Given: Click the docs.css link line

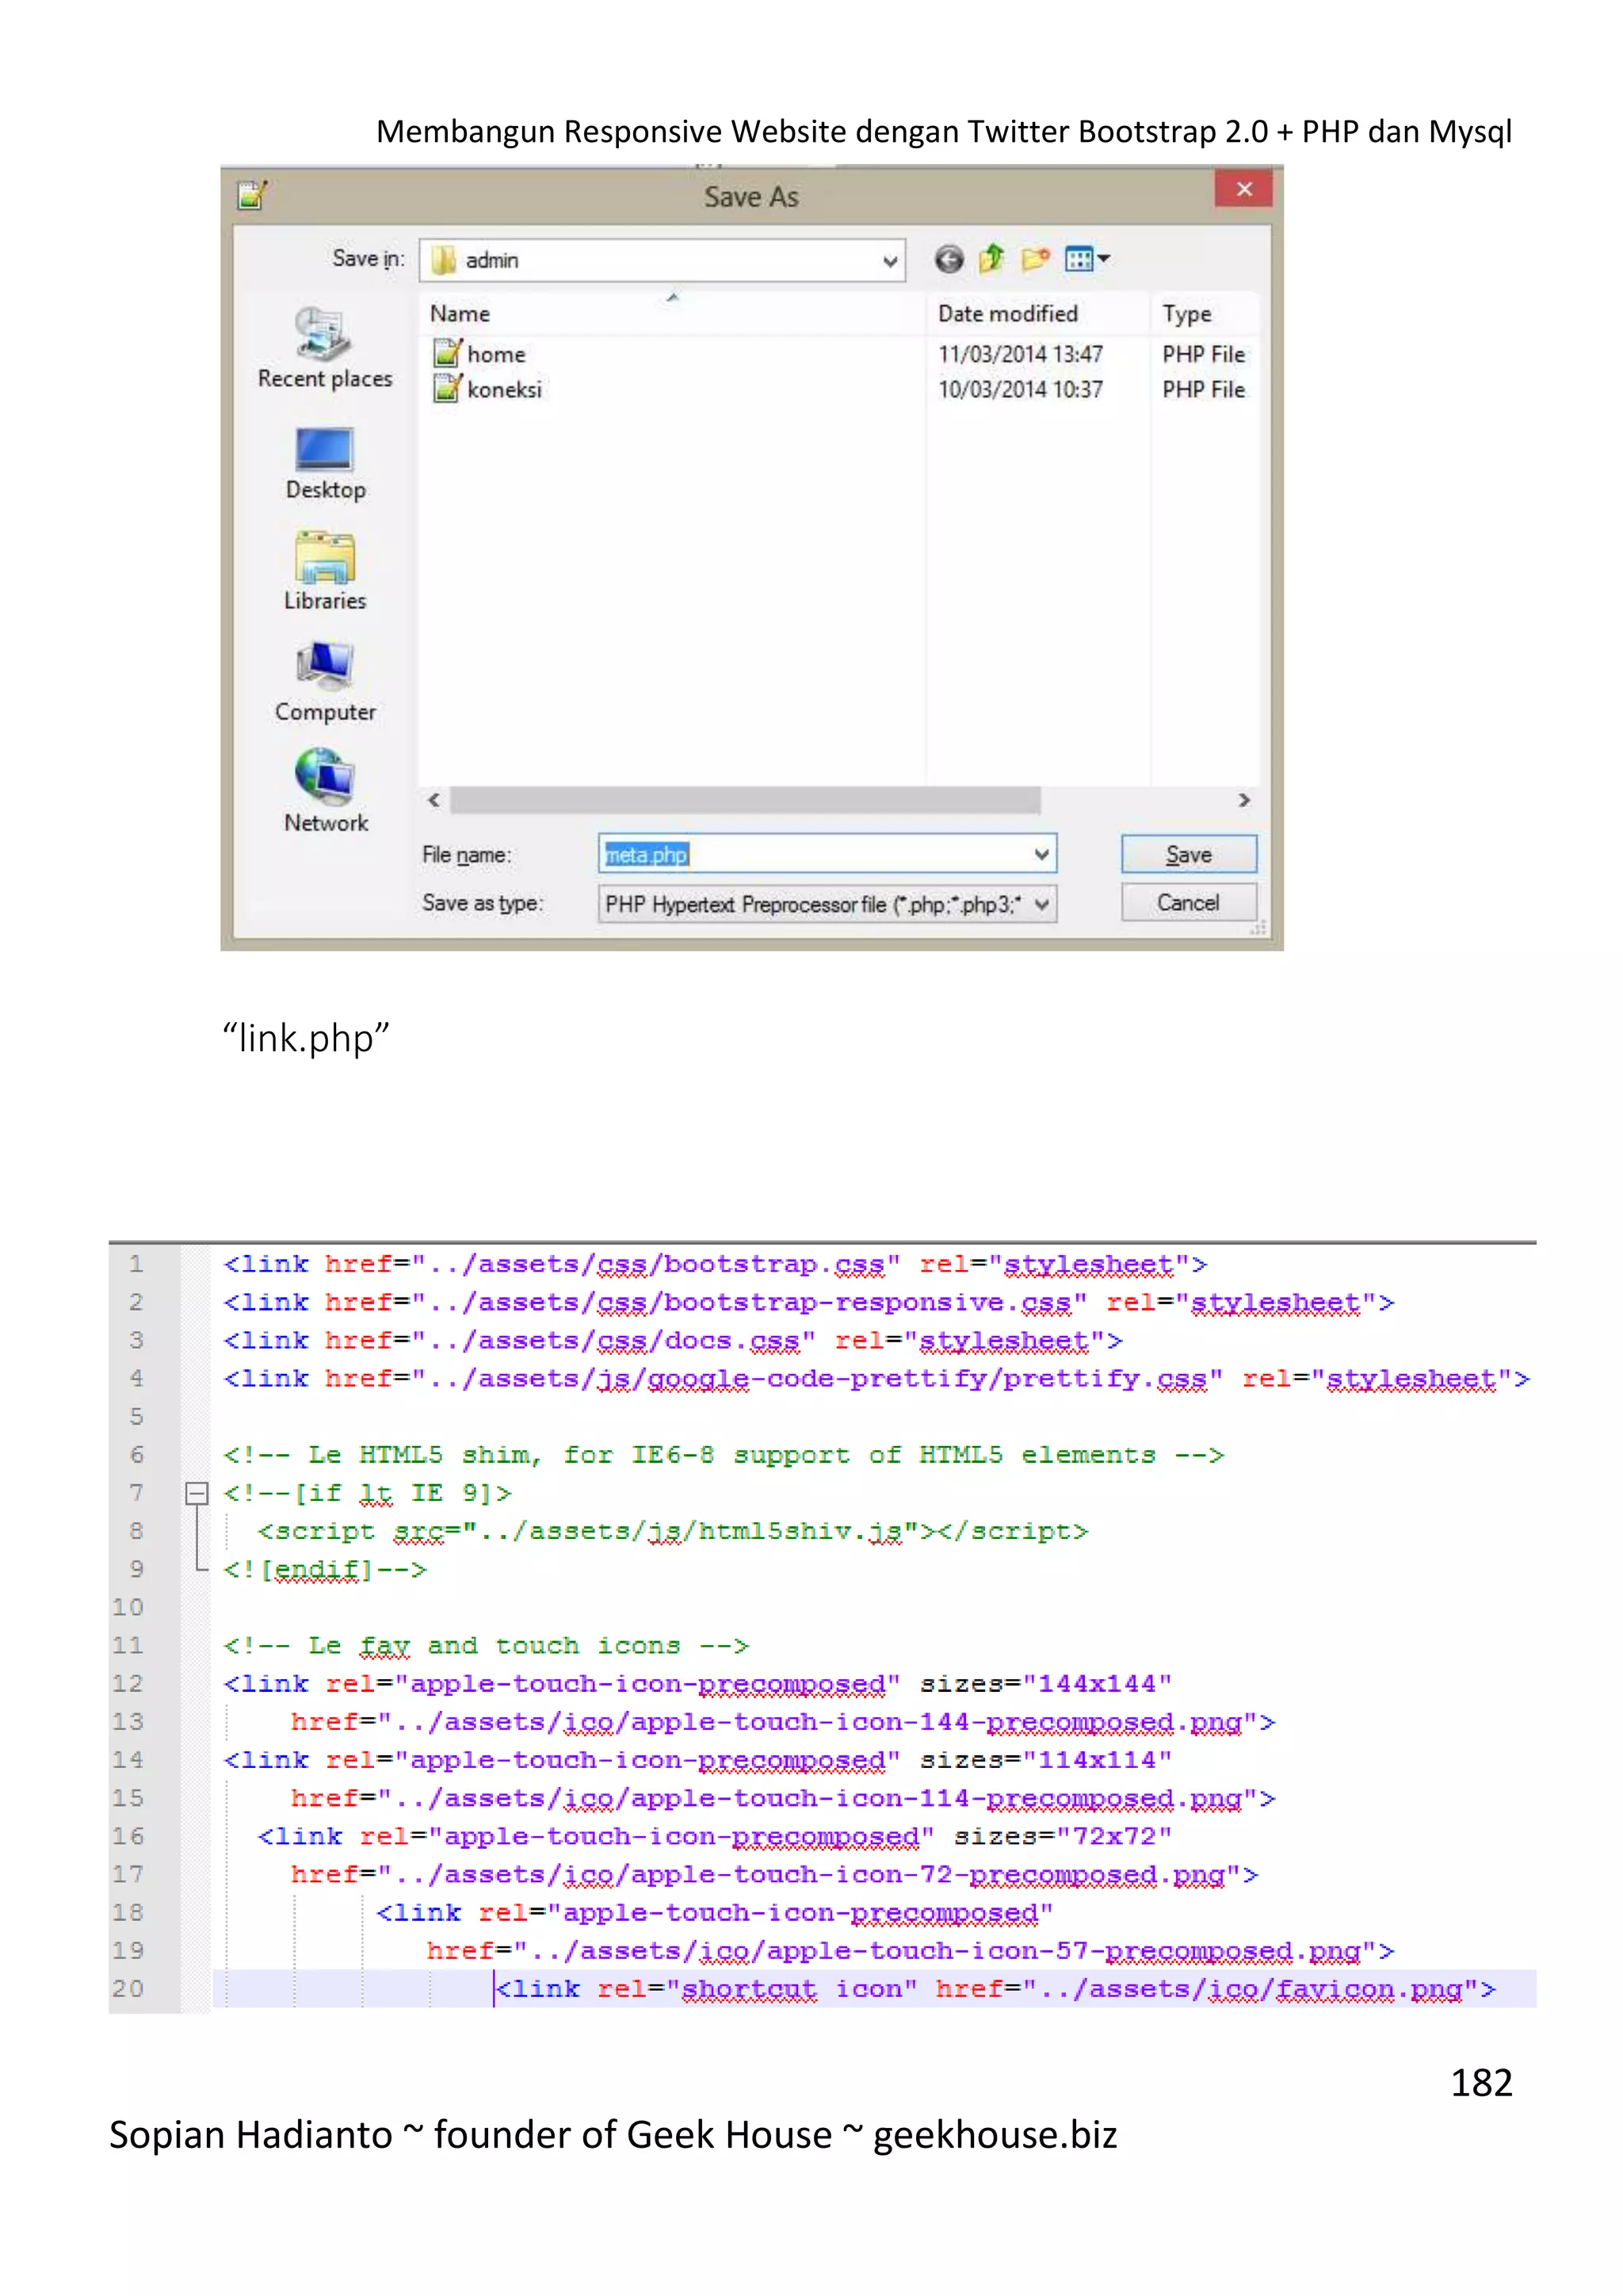Looking at the screenshot, I should coord(673,1340).
